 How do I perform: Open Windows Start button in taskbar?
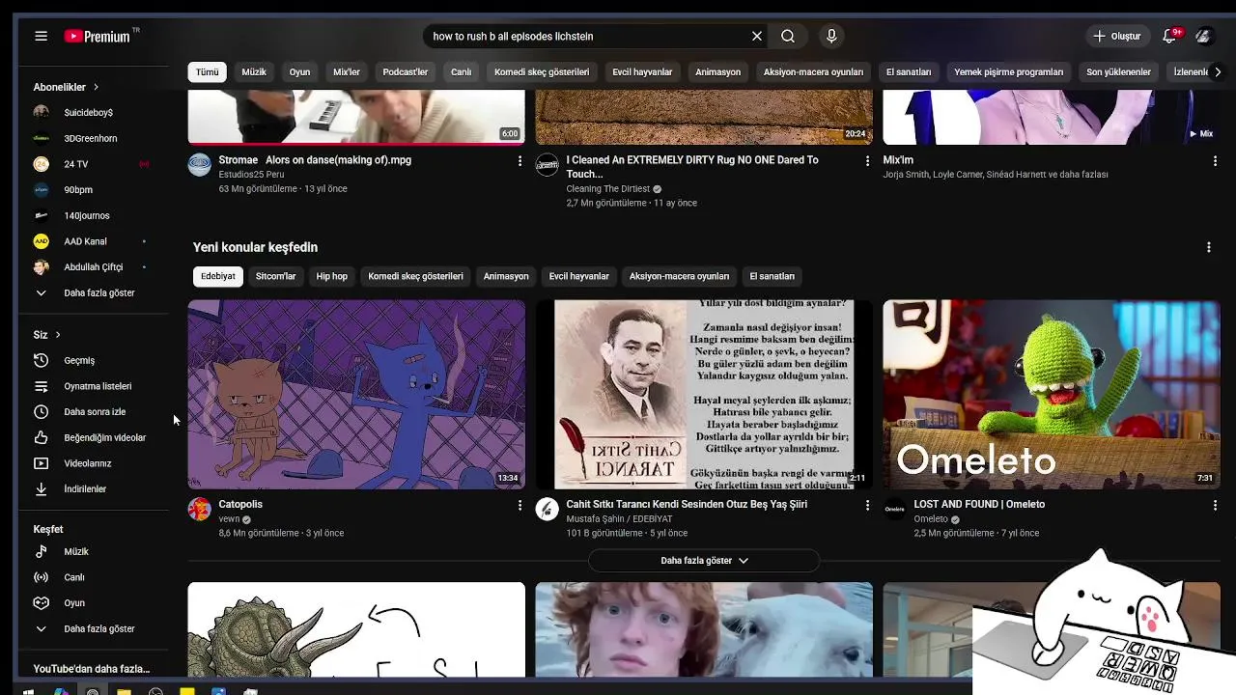pos(28,691)
